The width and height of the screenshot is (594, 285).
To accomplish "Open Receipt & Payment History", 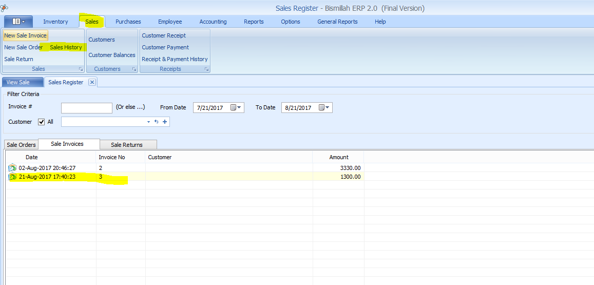I will point(175,59).
